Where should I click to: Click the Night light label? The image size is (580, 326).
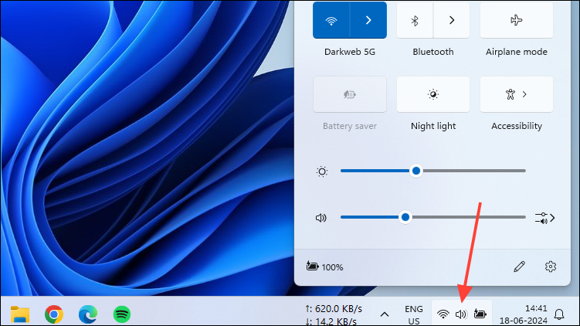[x=433, y=126]
